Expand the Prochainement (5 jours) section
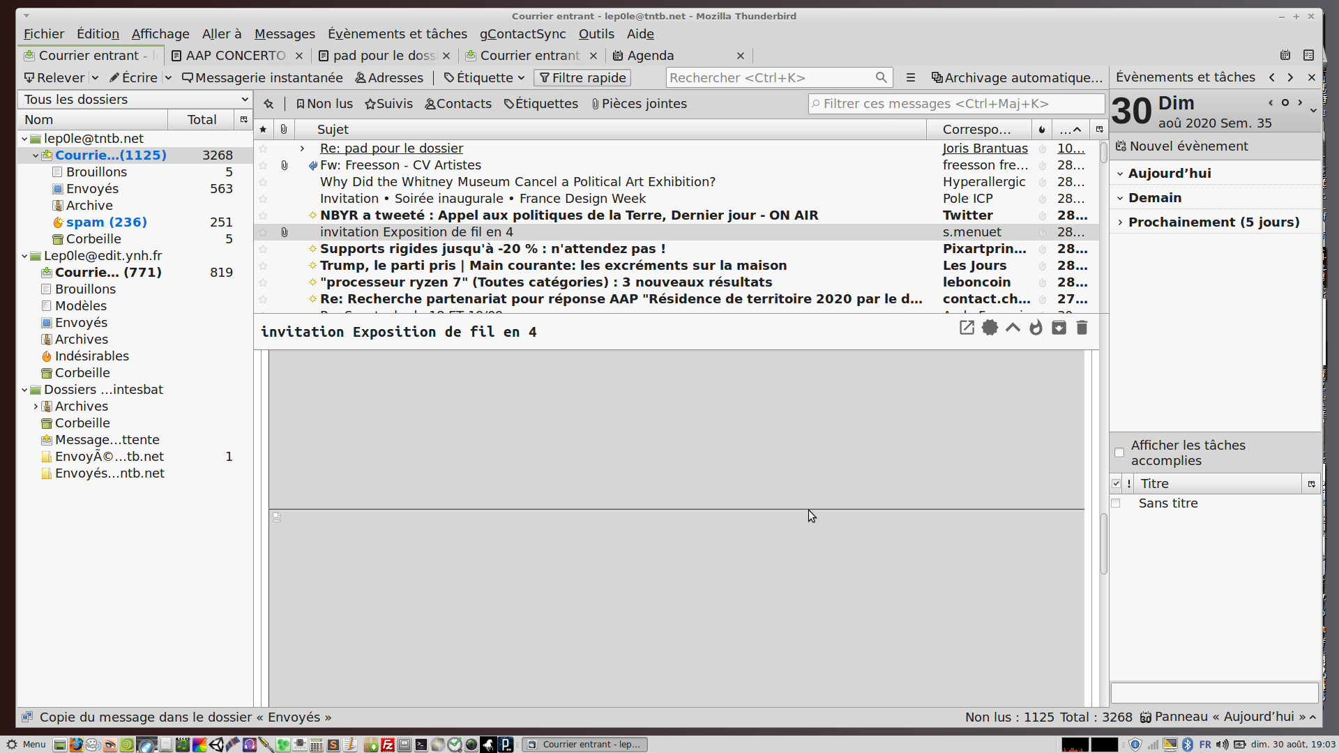This screenshot has width=1339, height=753. point(1120,222)
